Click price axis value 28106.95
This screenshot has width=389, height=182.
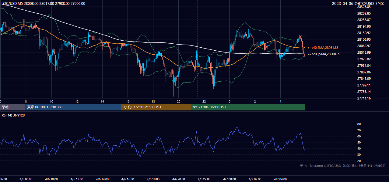coord(364,39)
